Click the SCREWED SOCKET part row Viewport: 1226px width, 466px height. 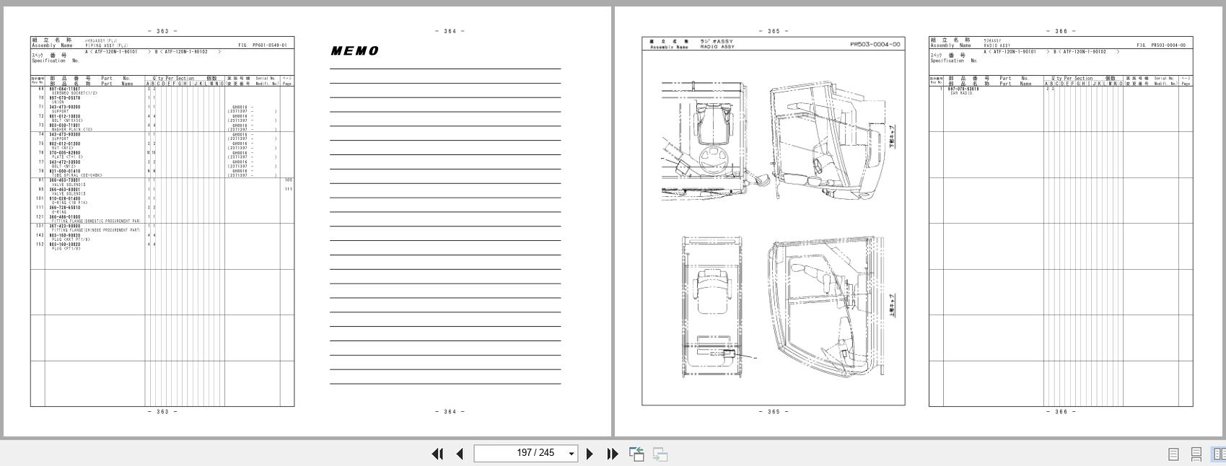pos(162,91)
